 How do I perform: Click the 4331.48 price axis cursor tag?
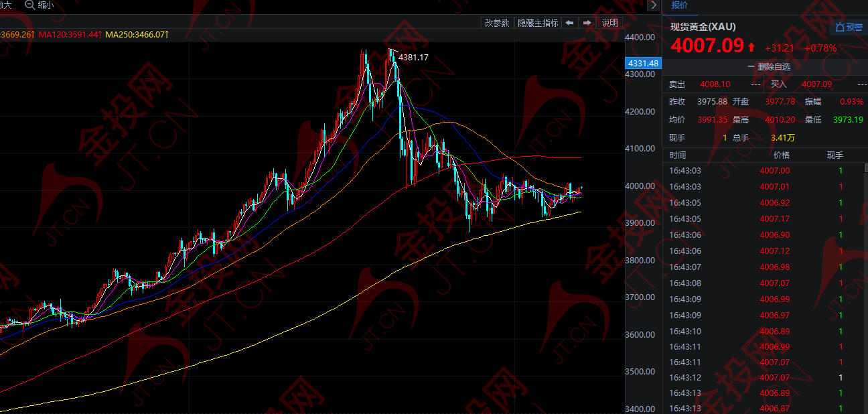(x=643, y=63)
